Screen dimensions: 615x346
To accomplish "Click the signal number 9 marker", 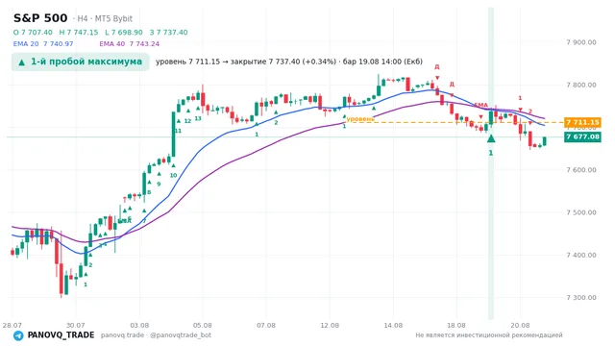I will point(159,184).
